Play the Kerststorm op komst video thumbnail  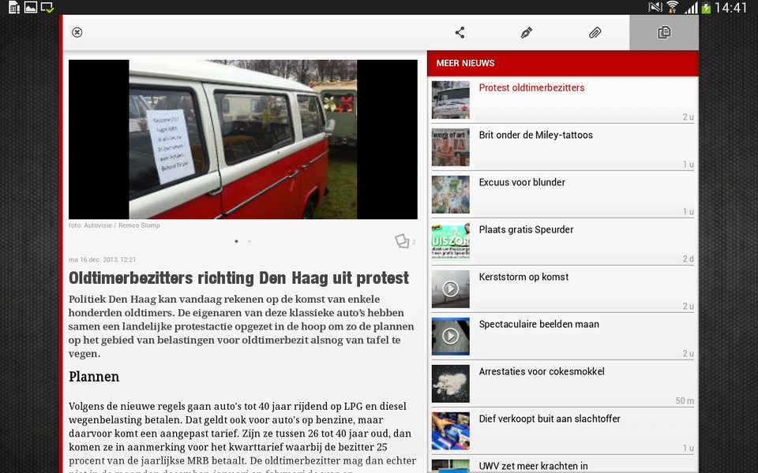(x=451, y=289)
